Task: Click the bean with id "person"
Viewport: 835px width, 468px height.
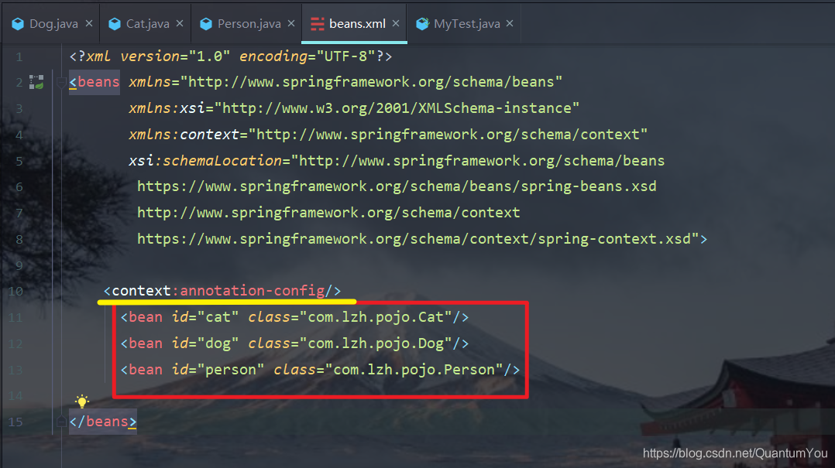Action: [x=320, y=370]
